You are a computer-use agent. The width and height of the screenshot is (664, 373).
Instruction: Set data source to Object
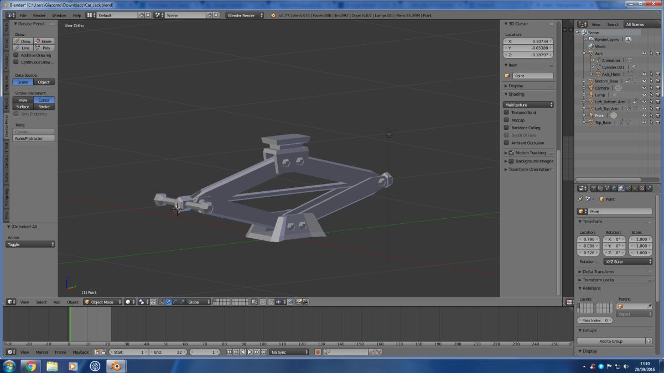click(x=44, y=82)
